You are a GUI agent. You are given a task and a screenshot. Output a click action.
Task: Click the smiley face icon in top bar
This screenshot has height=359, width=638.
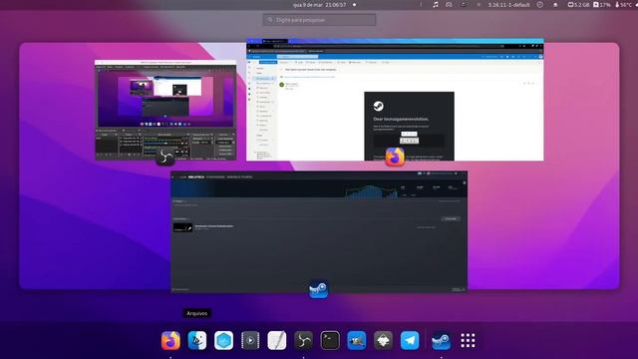pos(540,5)
